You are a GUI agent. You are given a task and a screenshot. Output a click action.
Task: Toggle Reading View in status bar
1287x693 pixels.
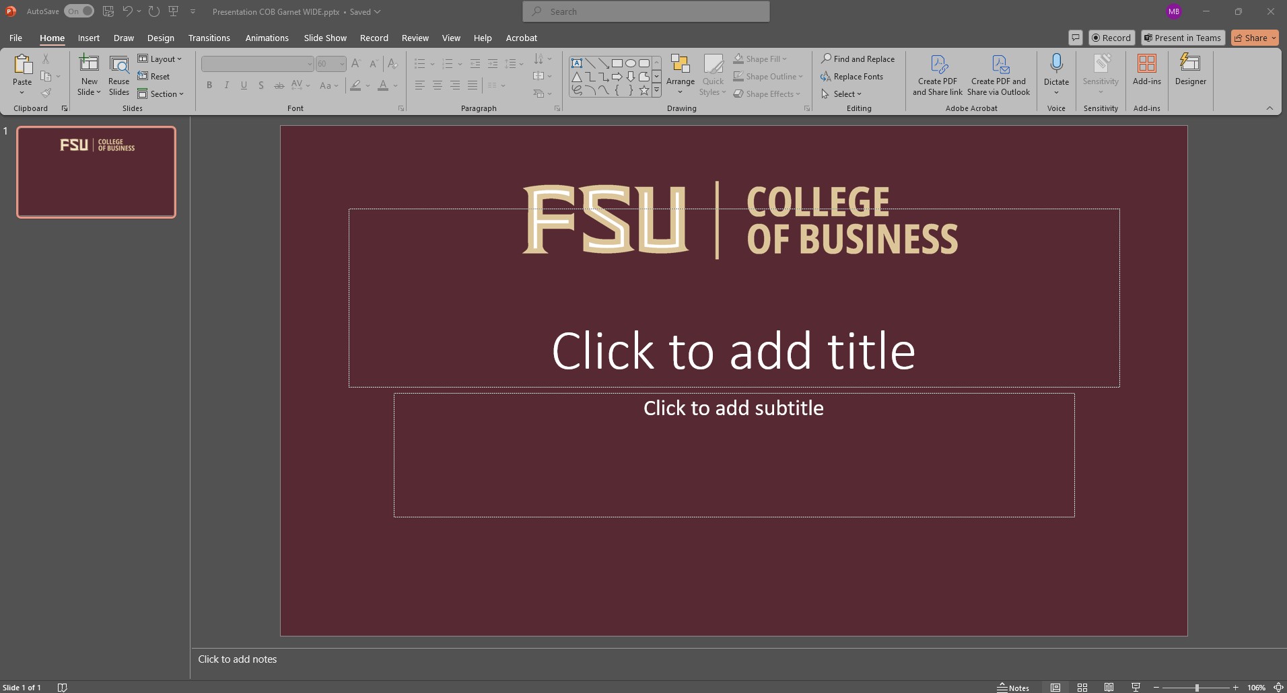(1109, 687)
